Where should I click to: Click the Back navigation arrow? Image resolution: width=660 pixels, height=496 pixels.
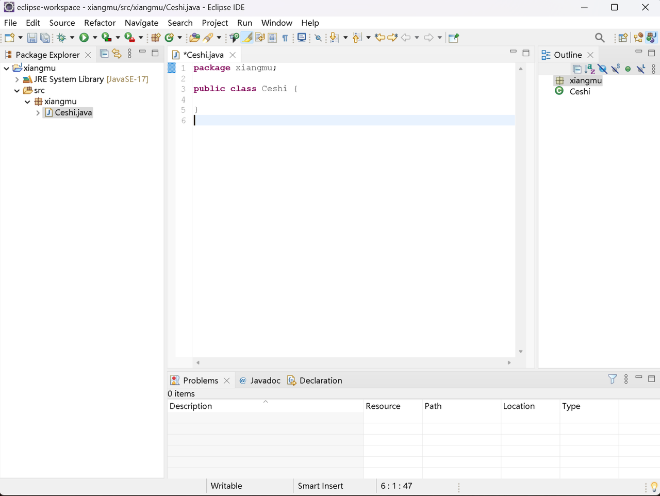(x=406, y=38)
